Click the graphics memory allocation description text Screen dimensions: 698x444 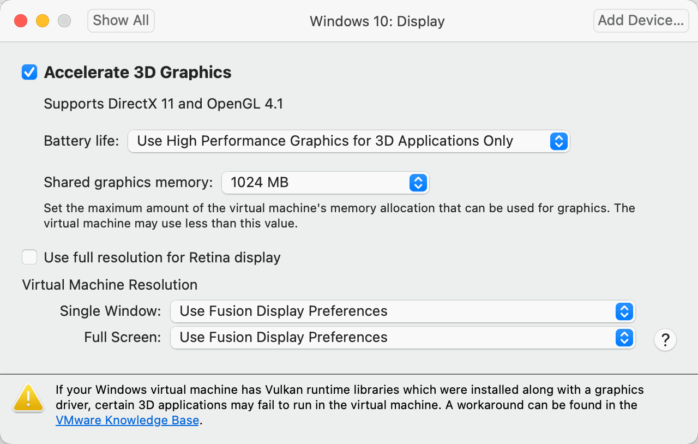[x=339, y=215]
